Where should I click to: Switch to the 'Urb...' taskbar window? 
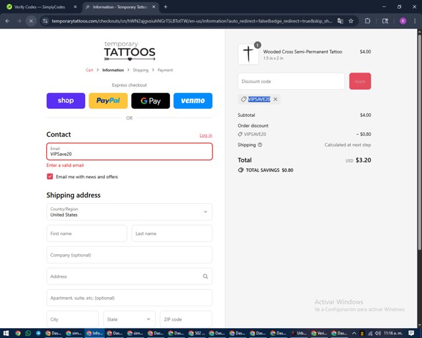[x=299, y=333]
